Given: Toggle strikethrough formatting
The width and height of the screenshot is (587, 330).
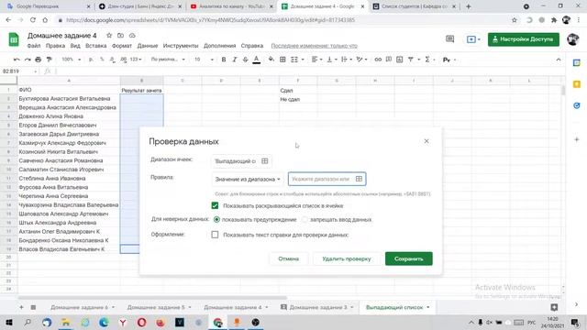Looking at the screenshot, I should [x=245, y=60].
